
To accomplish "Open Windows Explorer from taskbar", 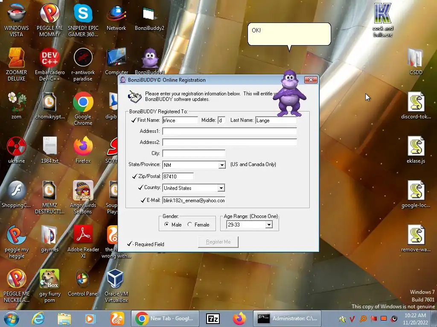I will click(64, 318).
